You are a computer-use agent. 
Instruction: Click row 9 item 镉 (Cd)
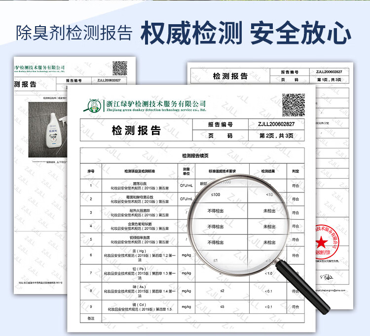click(140, 305)
